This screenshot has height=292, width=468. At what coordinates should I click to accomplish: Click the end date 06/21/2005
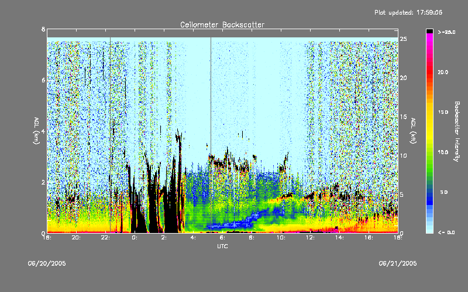tap(398, 263)
